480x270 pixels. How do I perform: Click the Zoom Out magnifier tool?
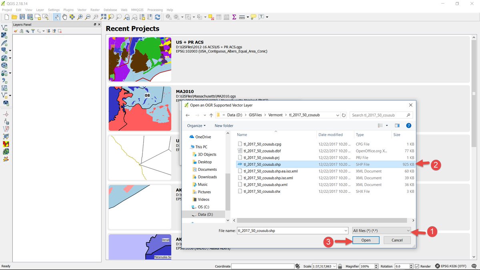click(x=88, y=17)
